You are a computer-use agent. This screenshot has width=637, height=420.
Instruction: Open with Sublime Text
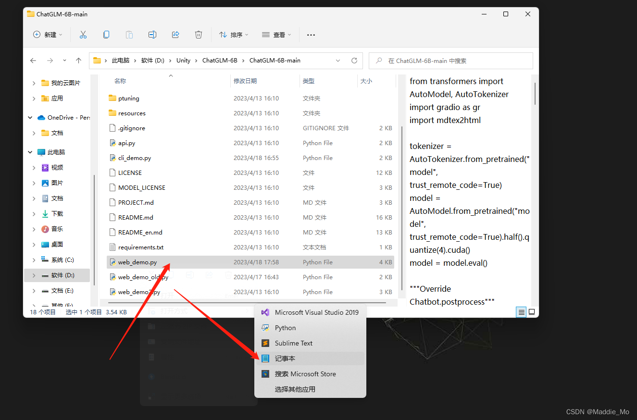[x=310, y=343]
